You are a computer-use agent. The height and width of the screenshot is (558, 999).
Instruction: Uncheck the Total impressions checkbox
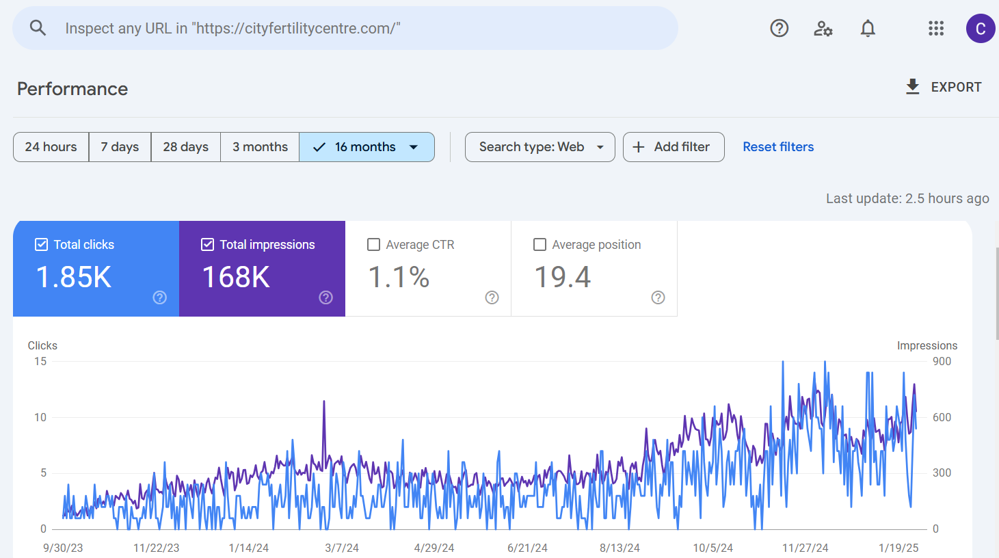click(x=208, y=245)
